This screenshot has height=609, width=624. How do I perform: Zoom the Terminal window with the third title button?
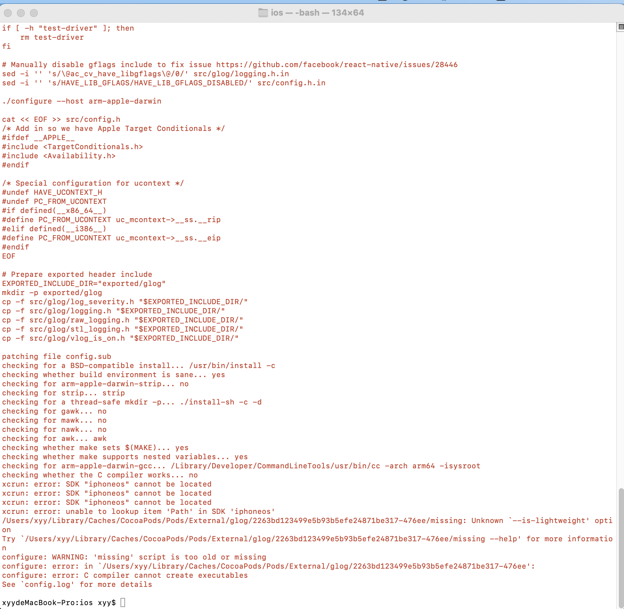click(x=34, y=13)
